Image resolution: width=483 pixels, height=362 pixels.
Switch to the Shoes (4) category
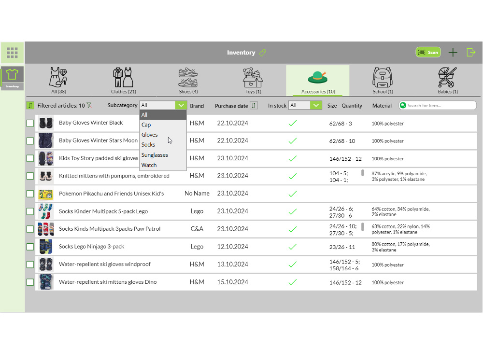pyautogui.click(x=188, y=80)
